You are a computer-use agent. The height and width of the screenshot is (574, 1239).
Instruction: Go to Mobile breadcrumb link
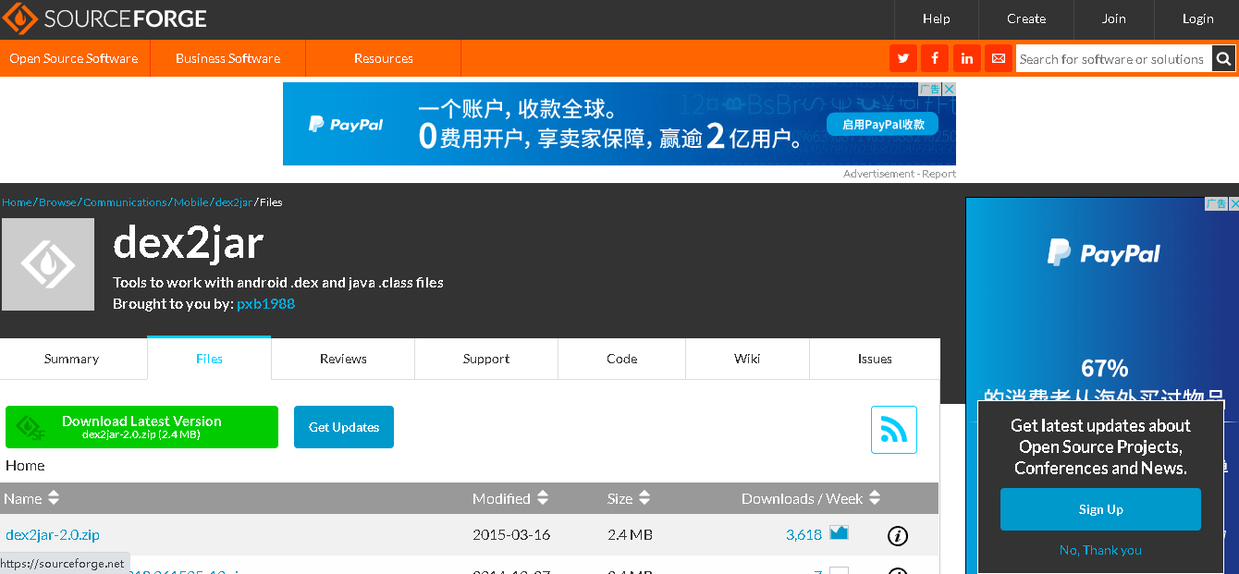tap(191, 202)
